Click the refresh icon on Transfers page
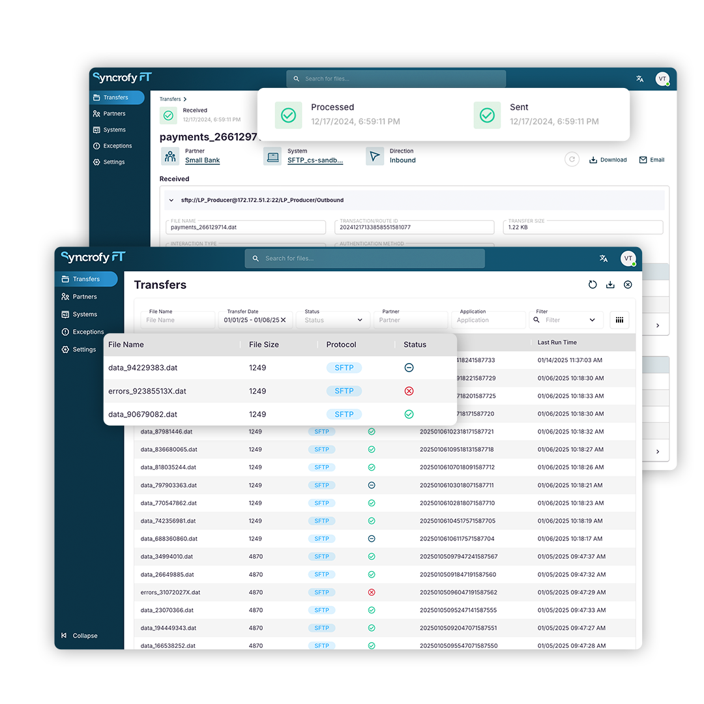Image resolution: width=704 pixels, height=704 pixels. tap(593, 285)
